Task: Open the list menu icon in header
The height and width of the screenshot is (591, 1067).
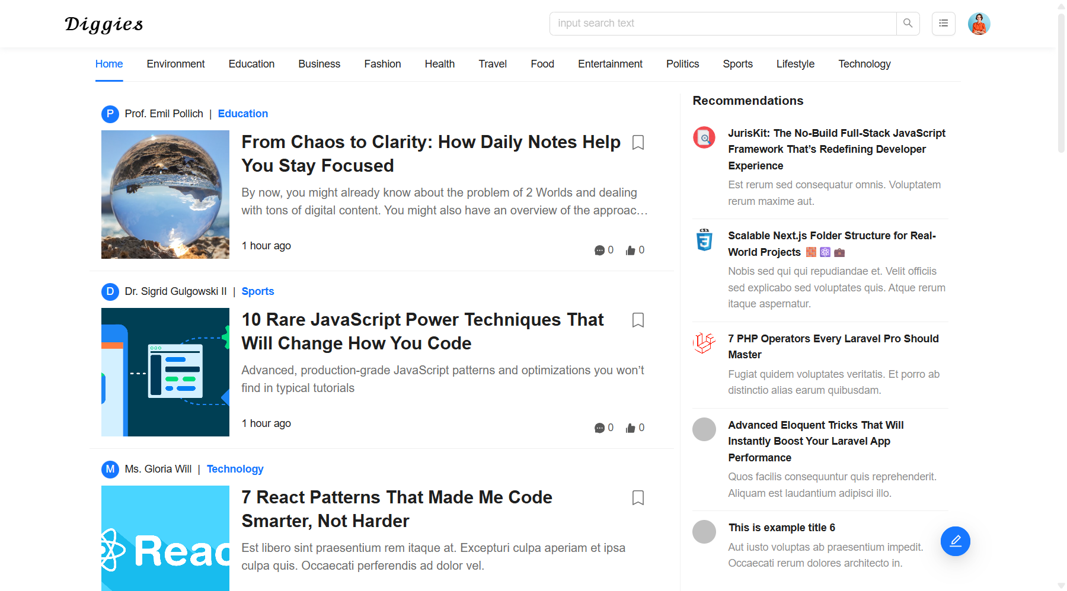Action: point(943,24)
